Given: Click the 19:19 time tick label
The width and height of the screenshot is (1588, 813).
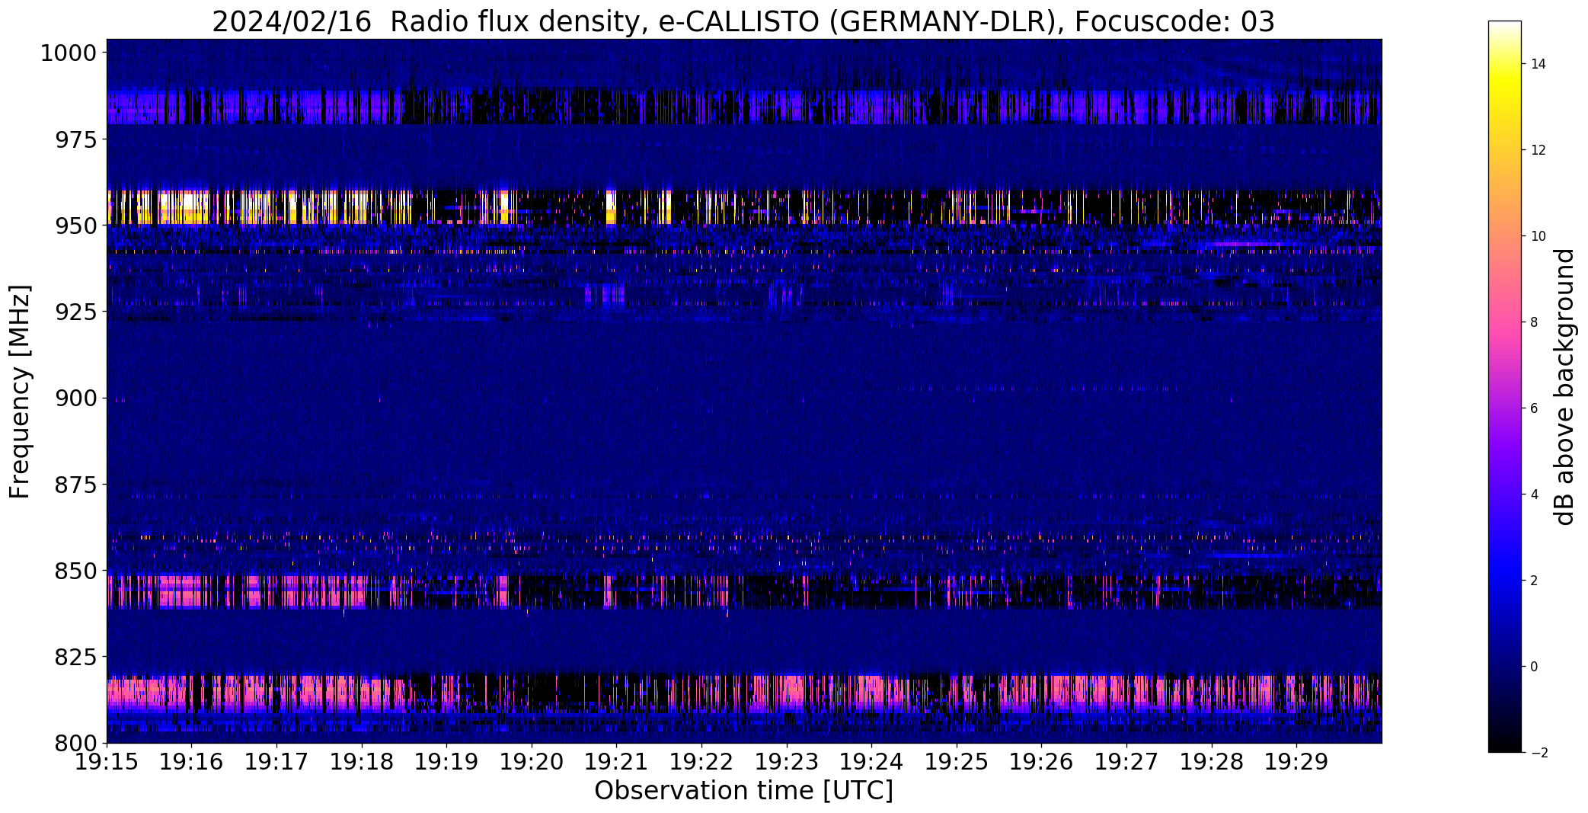Looking at the screenshot, I should point(447,762).
